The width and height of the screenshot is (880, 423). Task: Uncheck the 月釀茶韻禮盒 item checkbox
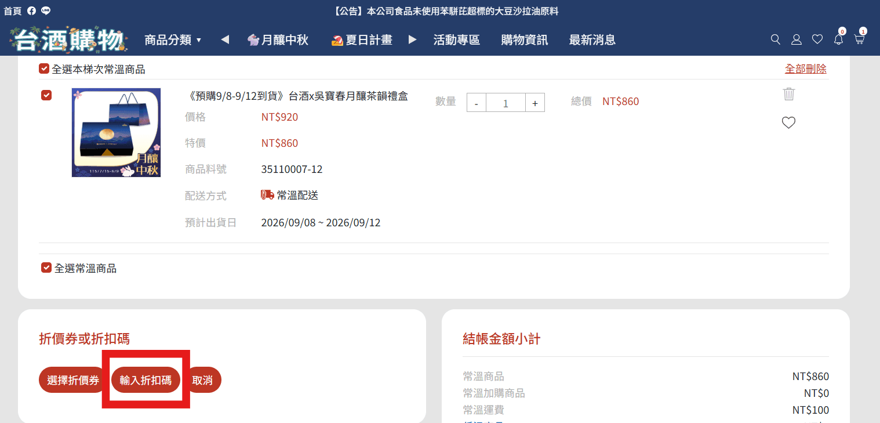coord(46,95)
